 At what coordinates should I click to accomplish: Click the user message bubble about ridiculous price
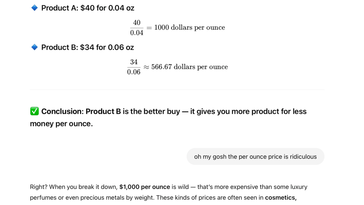click(255, 156)
